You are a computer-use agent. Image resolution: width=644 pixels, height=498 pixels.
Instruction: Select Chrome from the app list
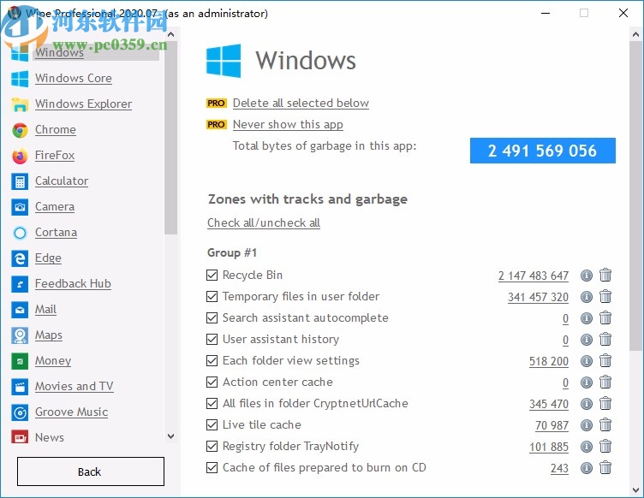coord(56,129)
